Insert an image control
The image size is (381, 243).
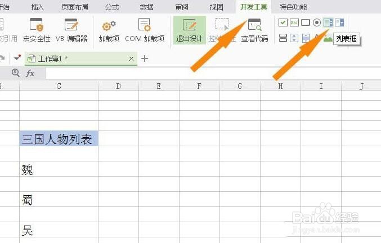click(x=328, y=38)
